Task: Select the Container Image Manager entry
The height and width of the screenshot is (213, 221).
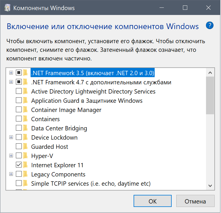Action: coord(66,110)
